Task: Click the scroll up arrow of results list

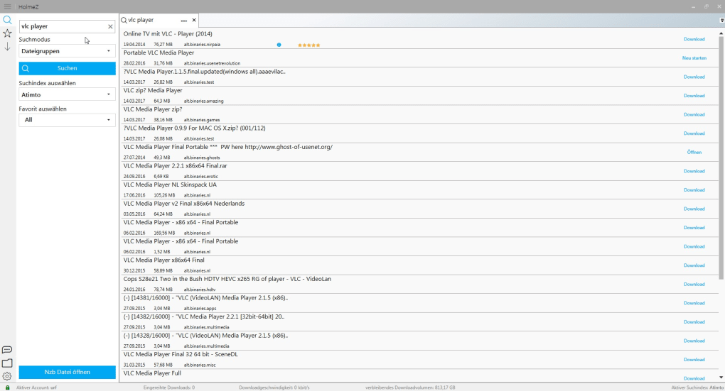Action: point(721,33)
